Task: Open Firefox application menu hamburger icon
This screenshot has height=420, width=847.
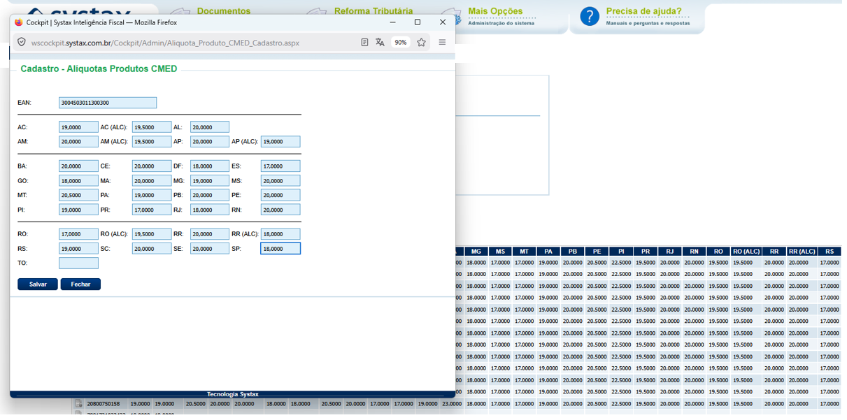Action: [x=442, y=43]
